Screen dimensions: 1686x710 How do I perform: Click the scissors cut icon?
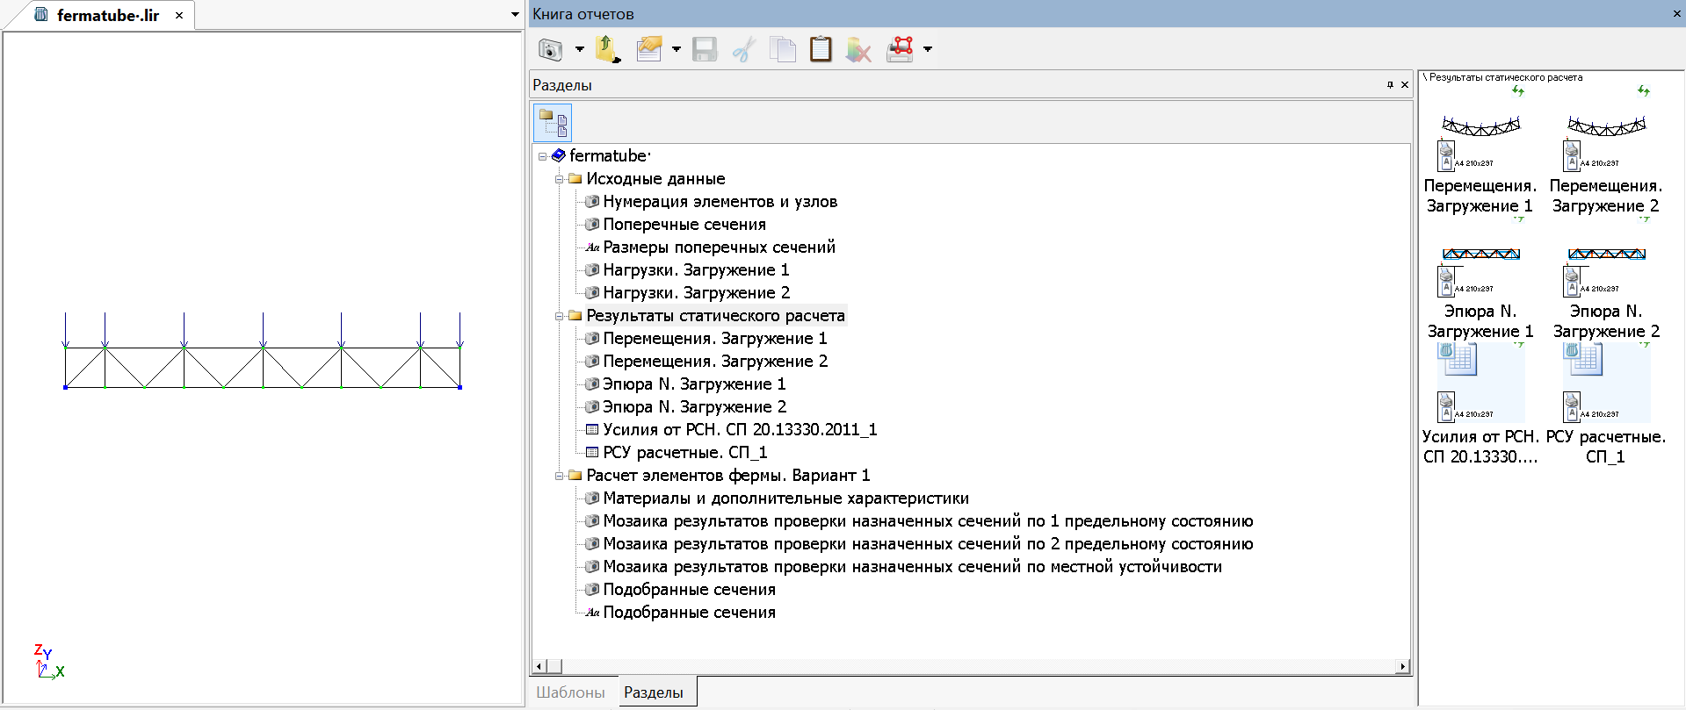point(744,49)
